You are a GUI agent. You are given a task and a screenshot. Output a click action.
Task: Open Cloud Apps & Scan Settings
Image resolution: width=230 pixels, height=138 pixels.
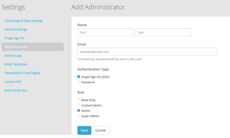[24, 21]
